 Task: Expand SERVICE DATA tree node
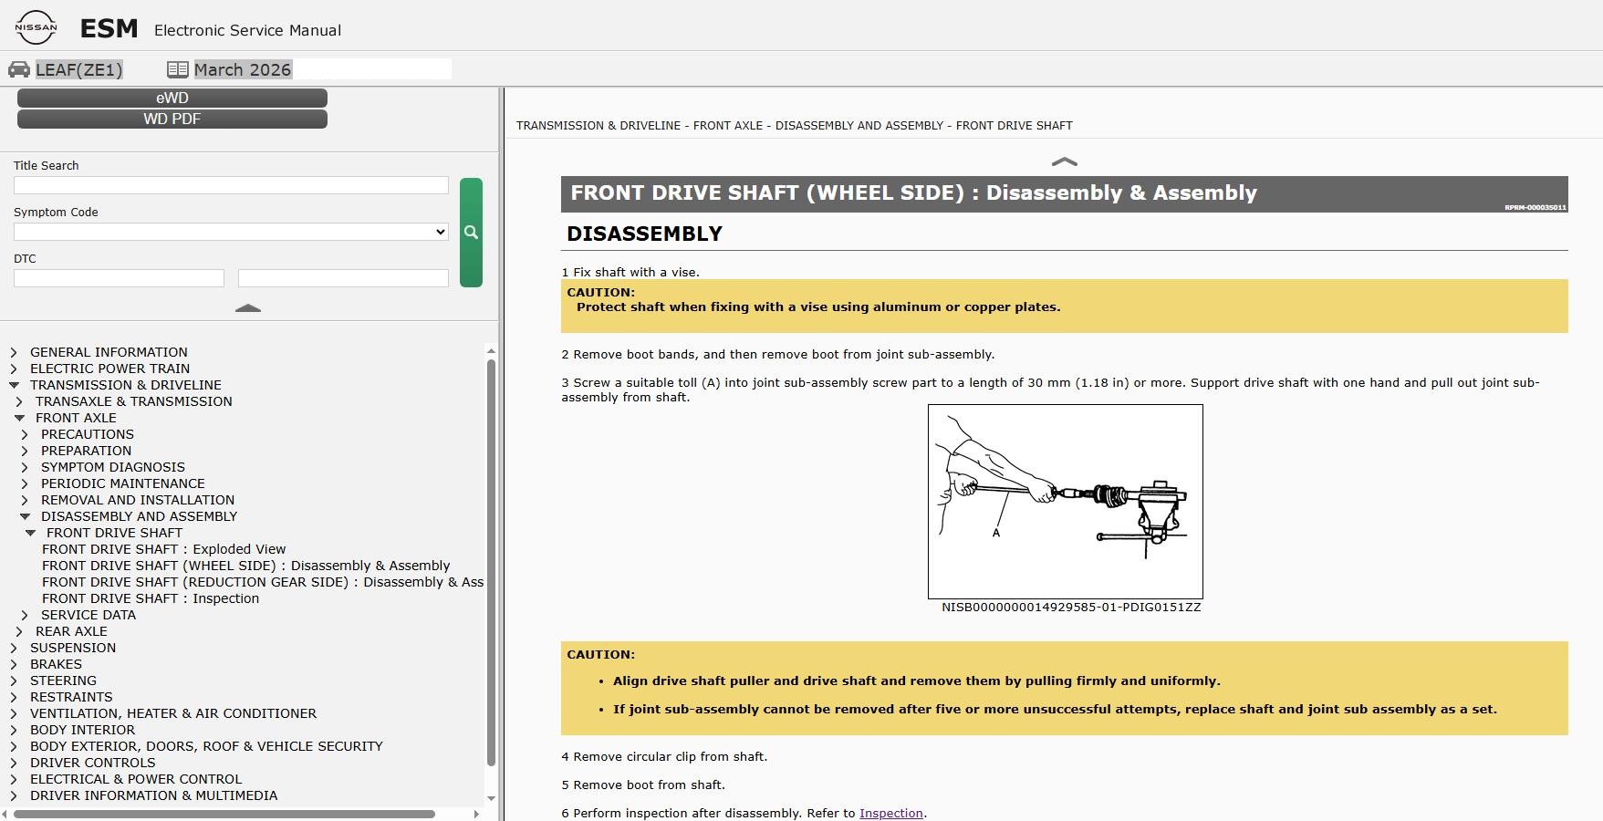pyautogui.click(x=25, y=615)
